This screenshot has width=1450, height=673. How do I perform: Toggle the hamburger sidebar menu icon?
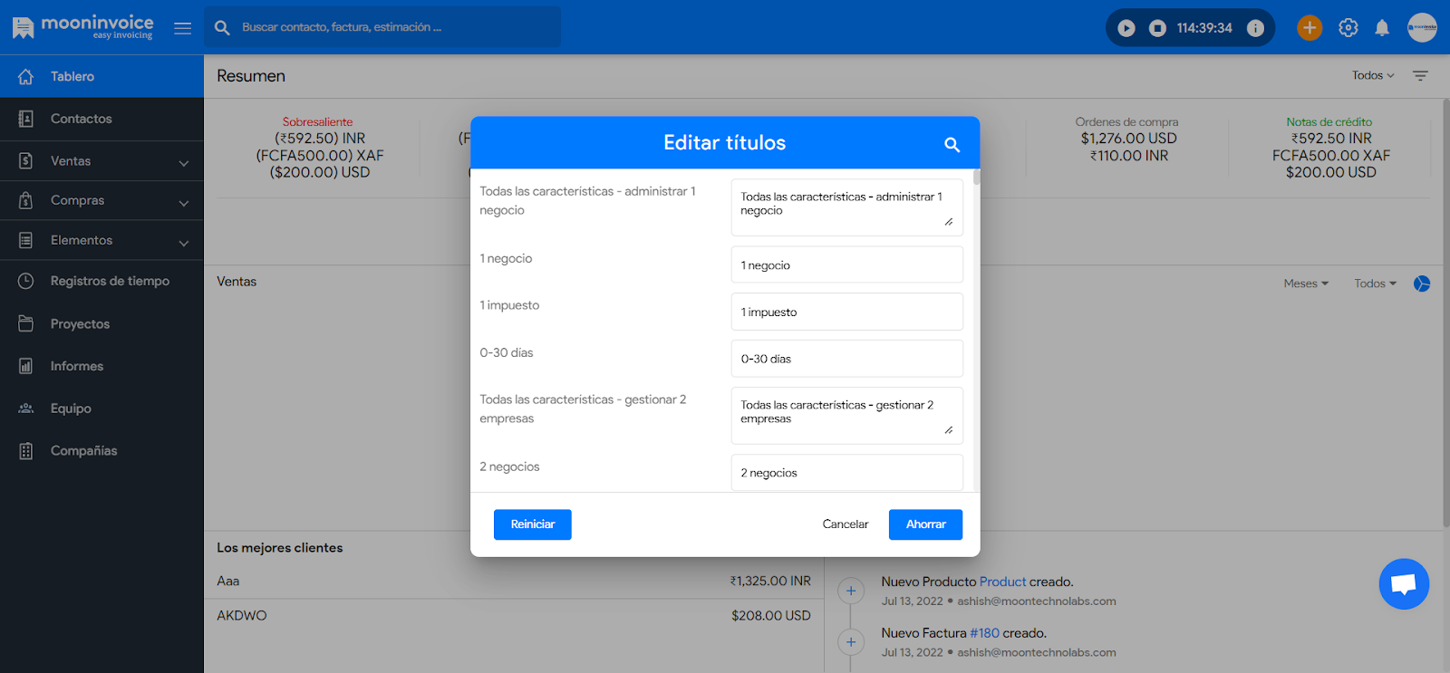(182, 28)
